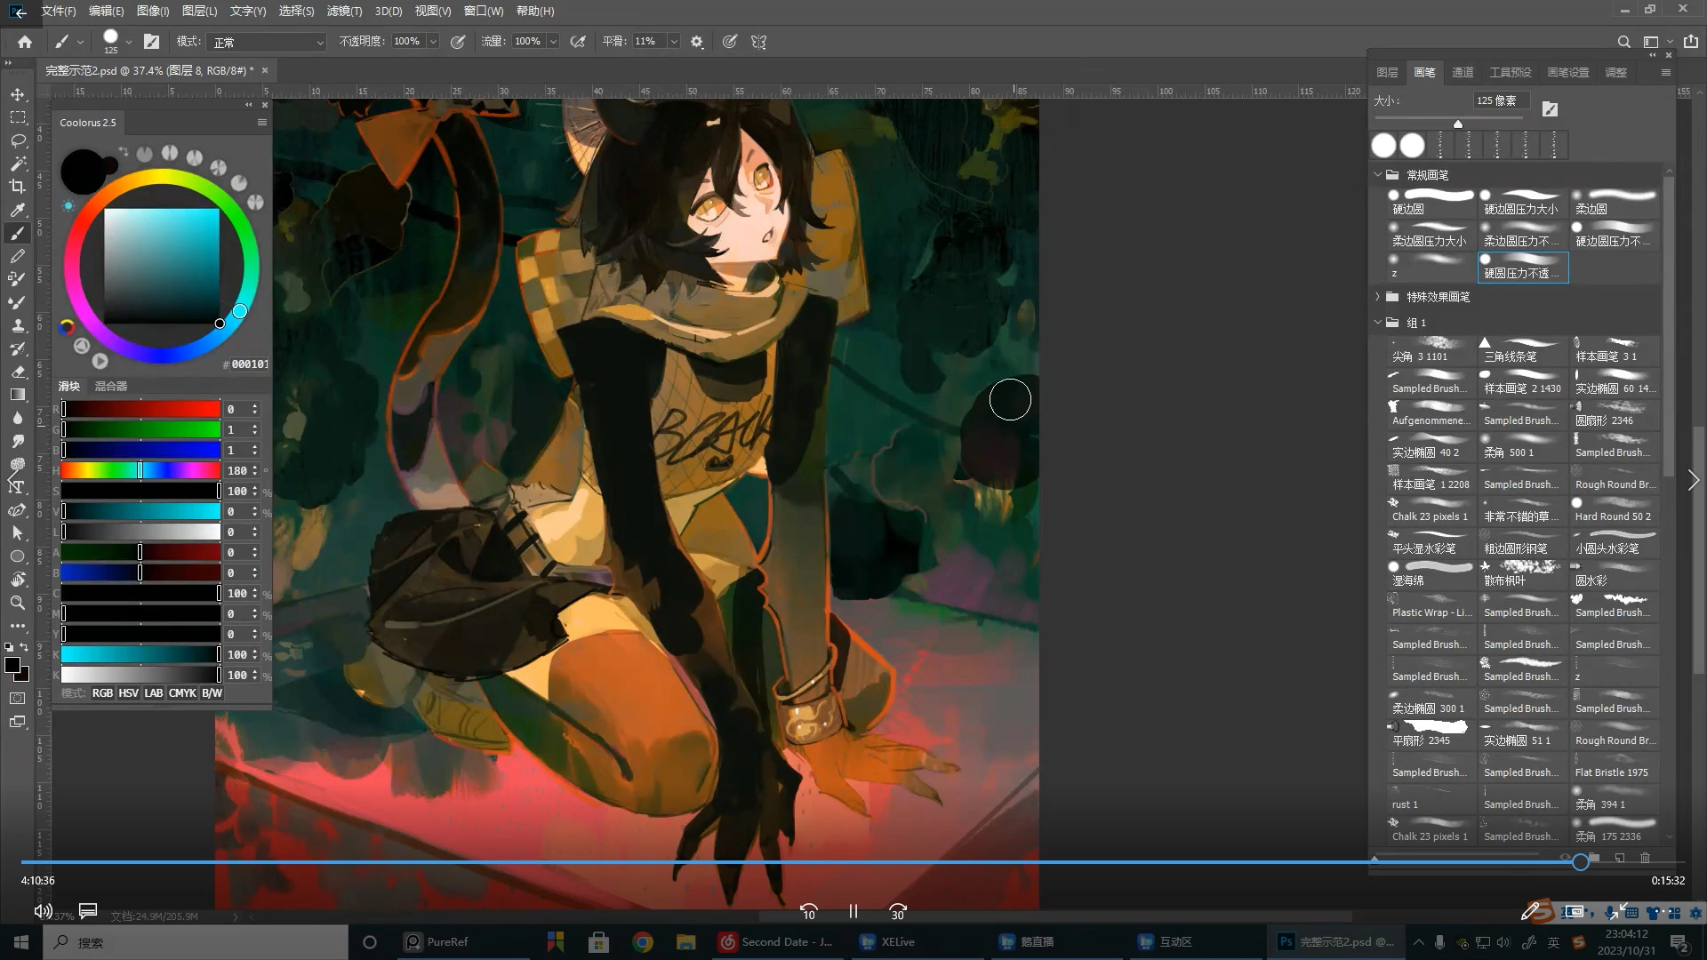Open the blending mode dropdown

tap(267, 42)
